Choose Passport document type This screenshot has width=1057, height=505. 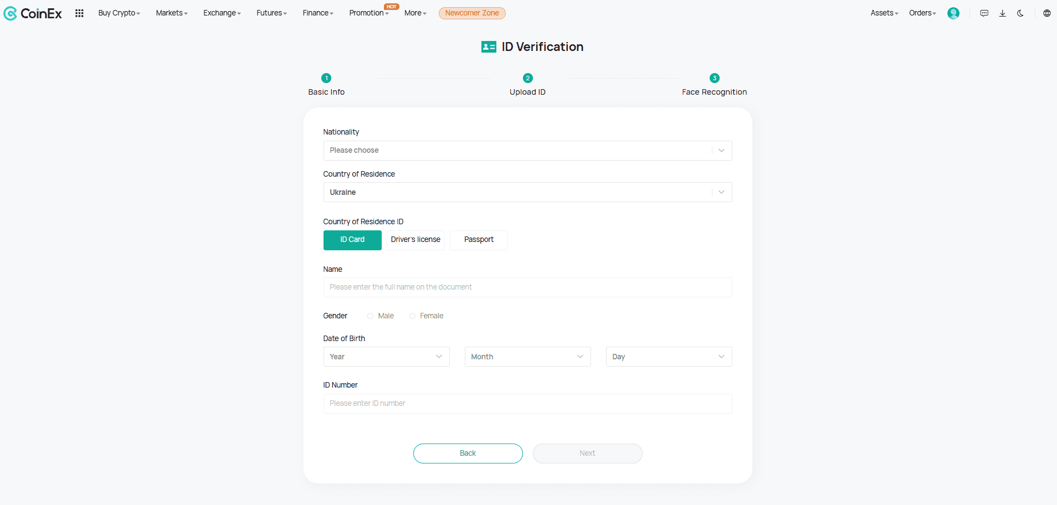[479, 240]
